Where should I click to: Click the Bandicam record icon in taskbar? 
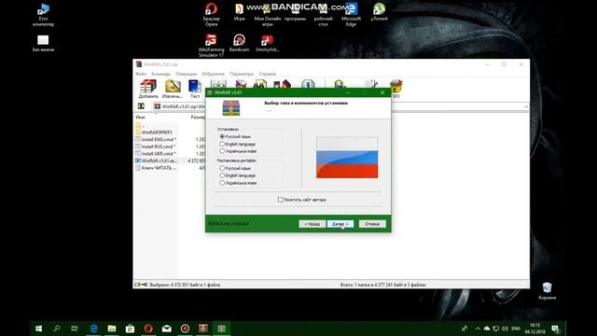185,329
